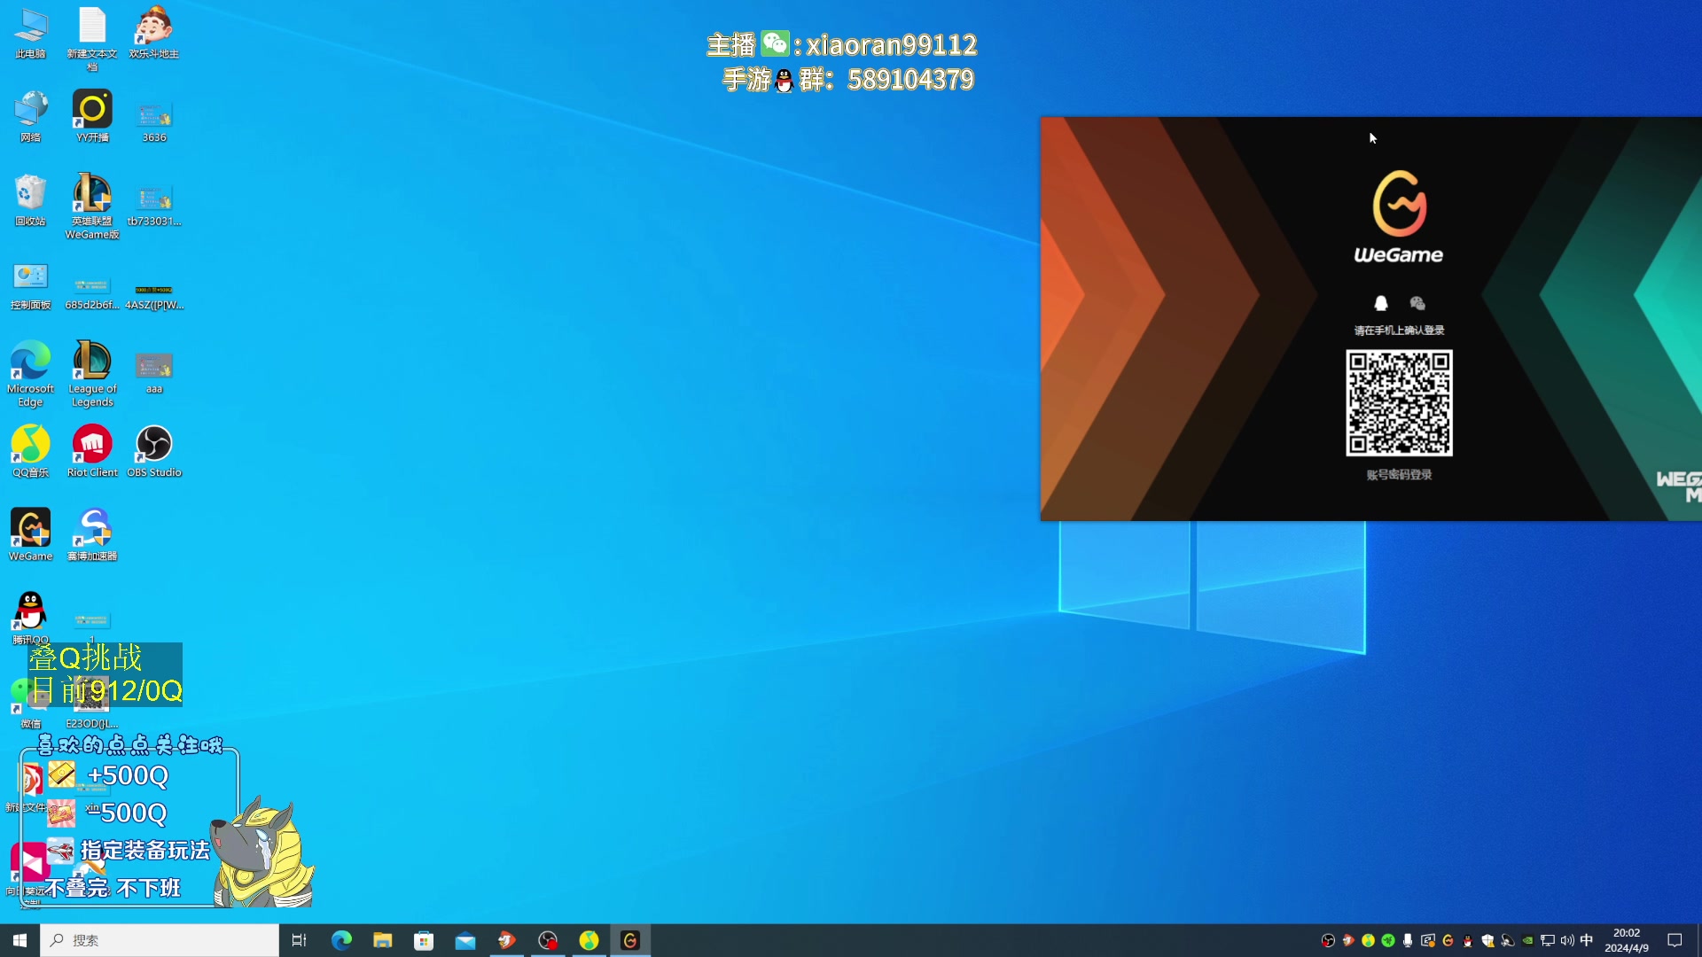
Task: Activate WeGame on the taskbar
Action: pos(630,940)
